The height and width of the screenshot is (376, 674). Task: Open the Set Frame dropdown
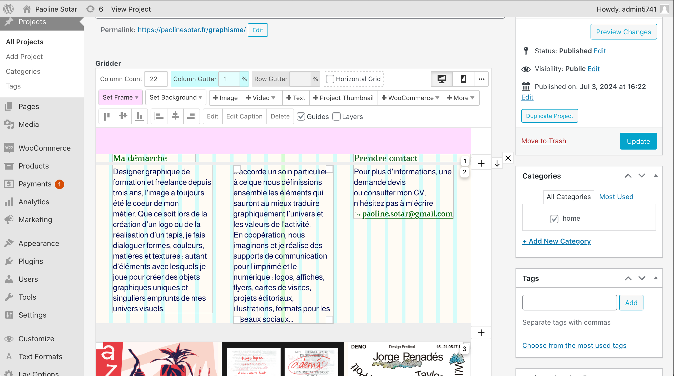[120, 97]
